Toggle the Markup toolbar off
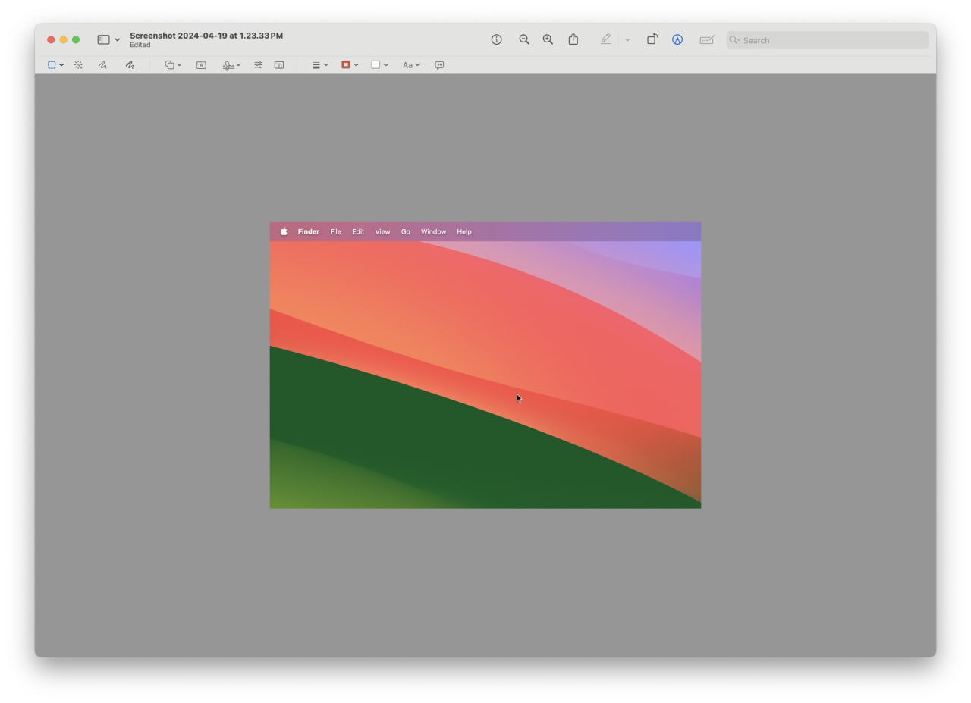971x703 pixels. point(677,39)
